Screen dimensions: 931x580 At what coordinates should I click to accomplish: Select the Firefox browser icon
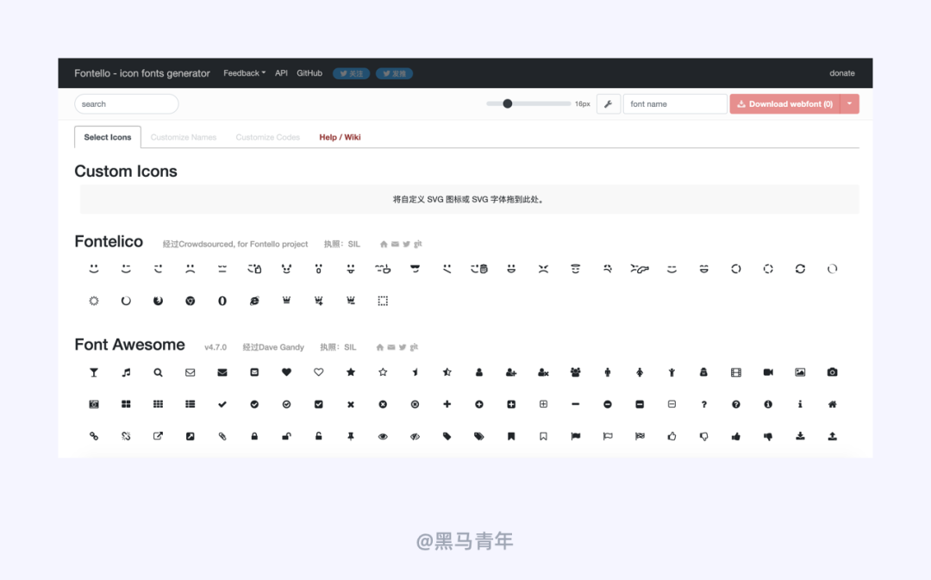158,301
